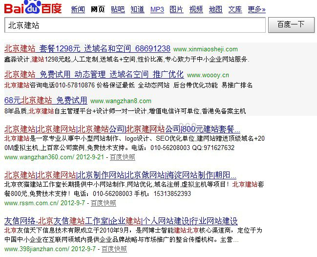Screen dimensions: 317x257
Task: Click the 百度一下 search button
Action: click(x=291, y=24)
